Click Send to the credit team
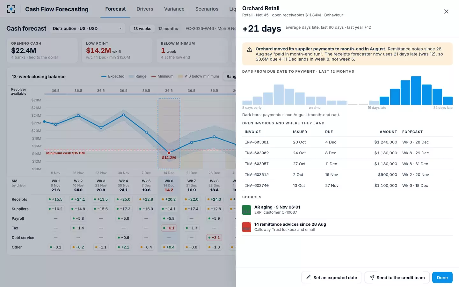This screenshot has width=459, height=287. point(397,277)
